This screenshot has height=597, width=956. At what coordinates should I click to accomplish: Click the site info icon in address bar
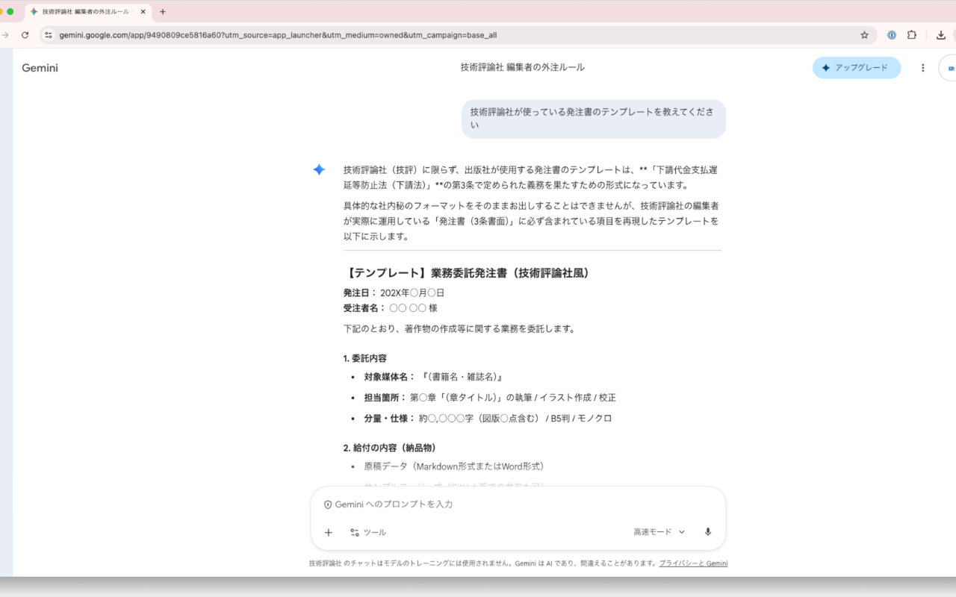click(x=49, y=35)
